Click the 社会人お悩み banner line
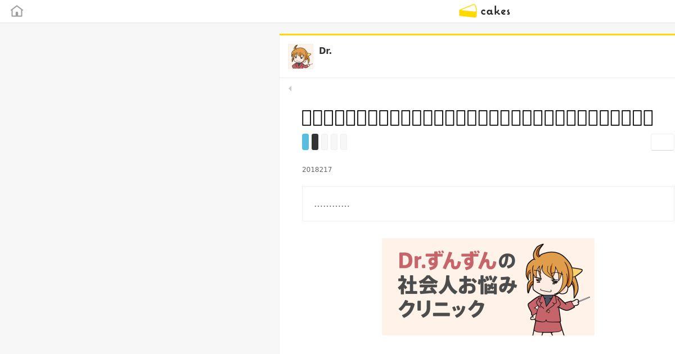This screenshot has width=675, height=354. click(457, 285)
